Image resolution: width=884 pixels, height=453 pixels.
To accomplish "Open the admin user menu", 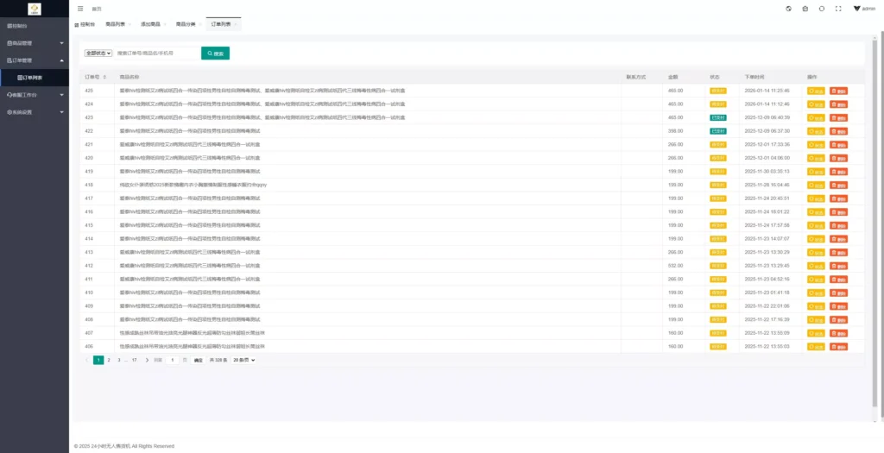I will click(863, 8).
